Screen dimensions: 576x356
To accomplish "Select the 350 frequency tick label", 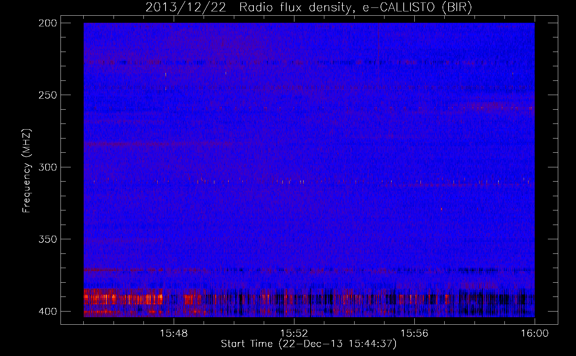I will 47,239.
